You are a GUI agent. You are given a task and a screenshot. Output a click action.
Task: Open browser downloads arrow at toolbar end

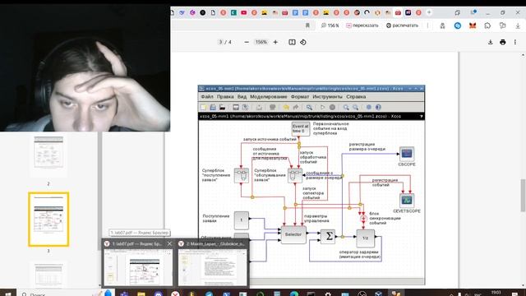point(518,25)
